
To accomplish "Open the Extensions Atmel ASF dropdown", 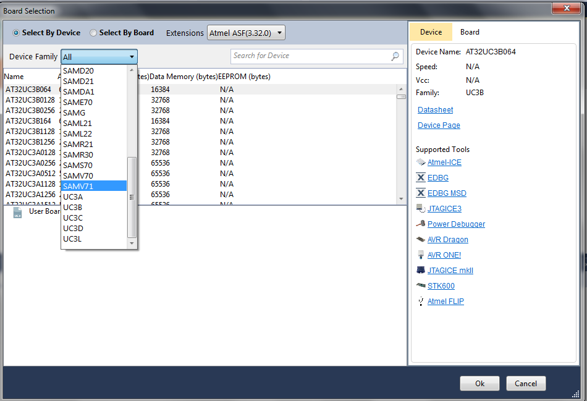I will (246, 33).
